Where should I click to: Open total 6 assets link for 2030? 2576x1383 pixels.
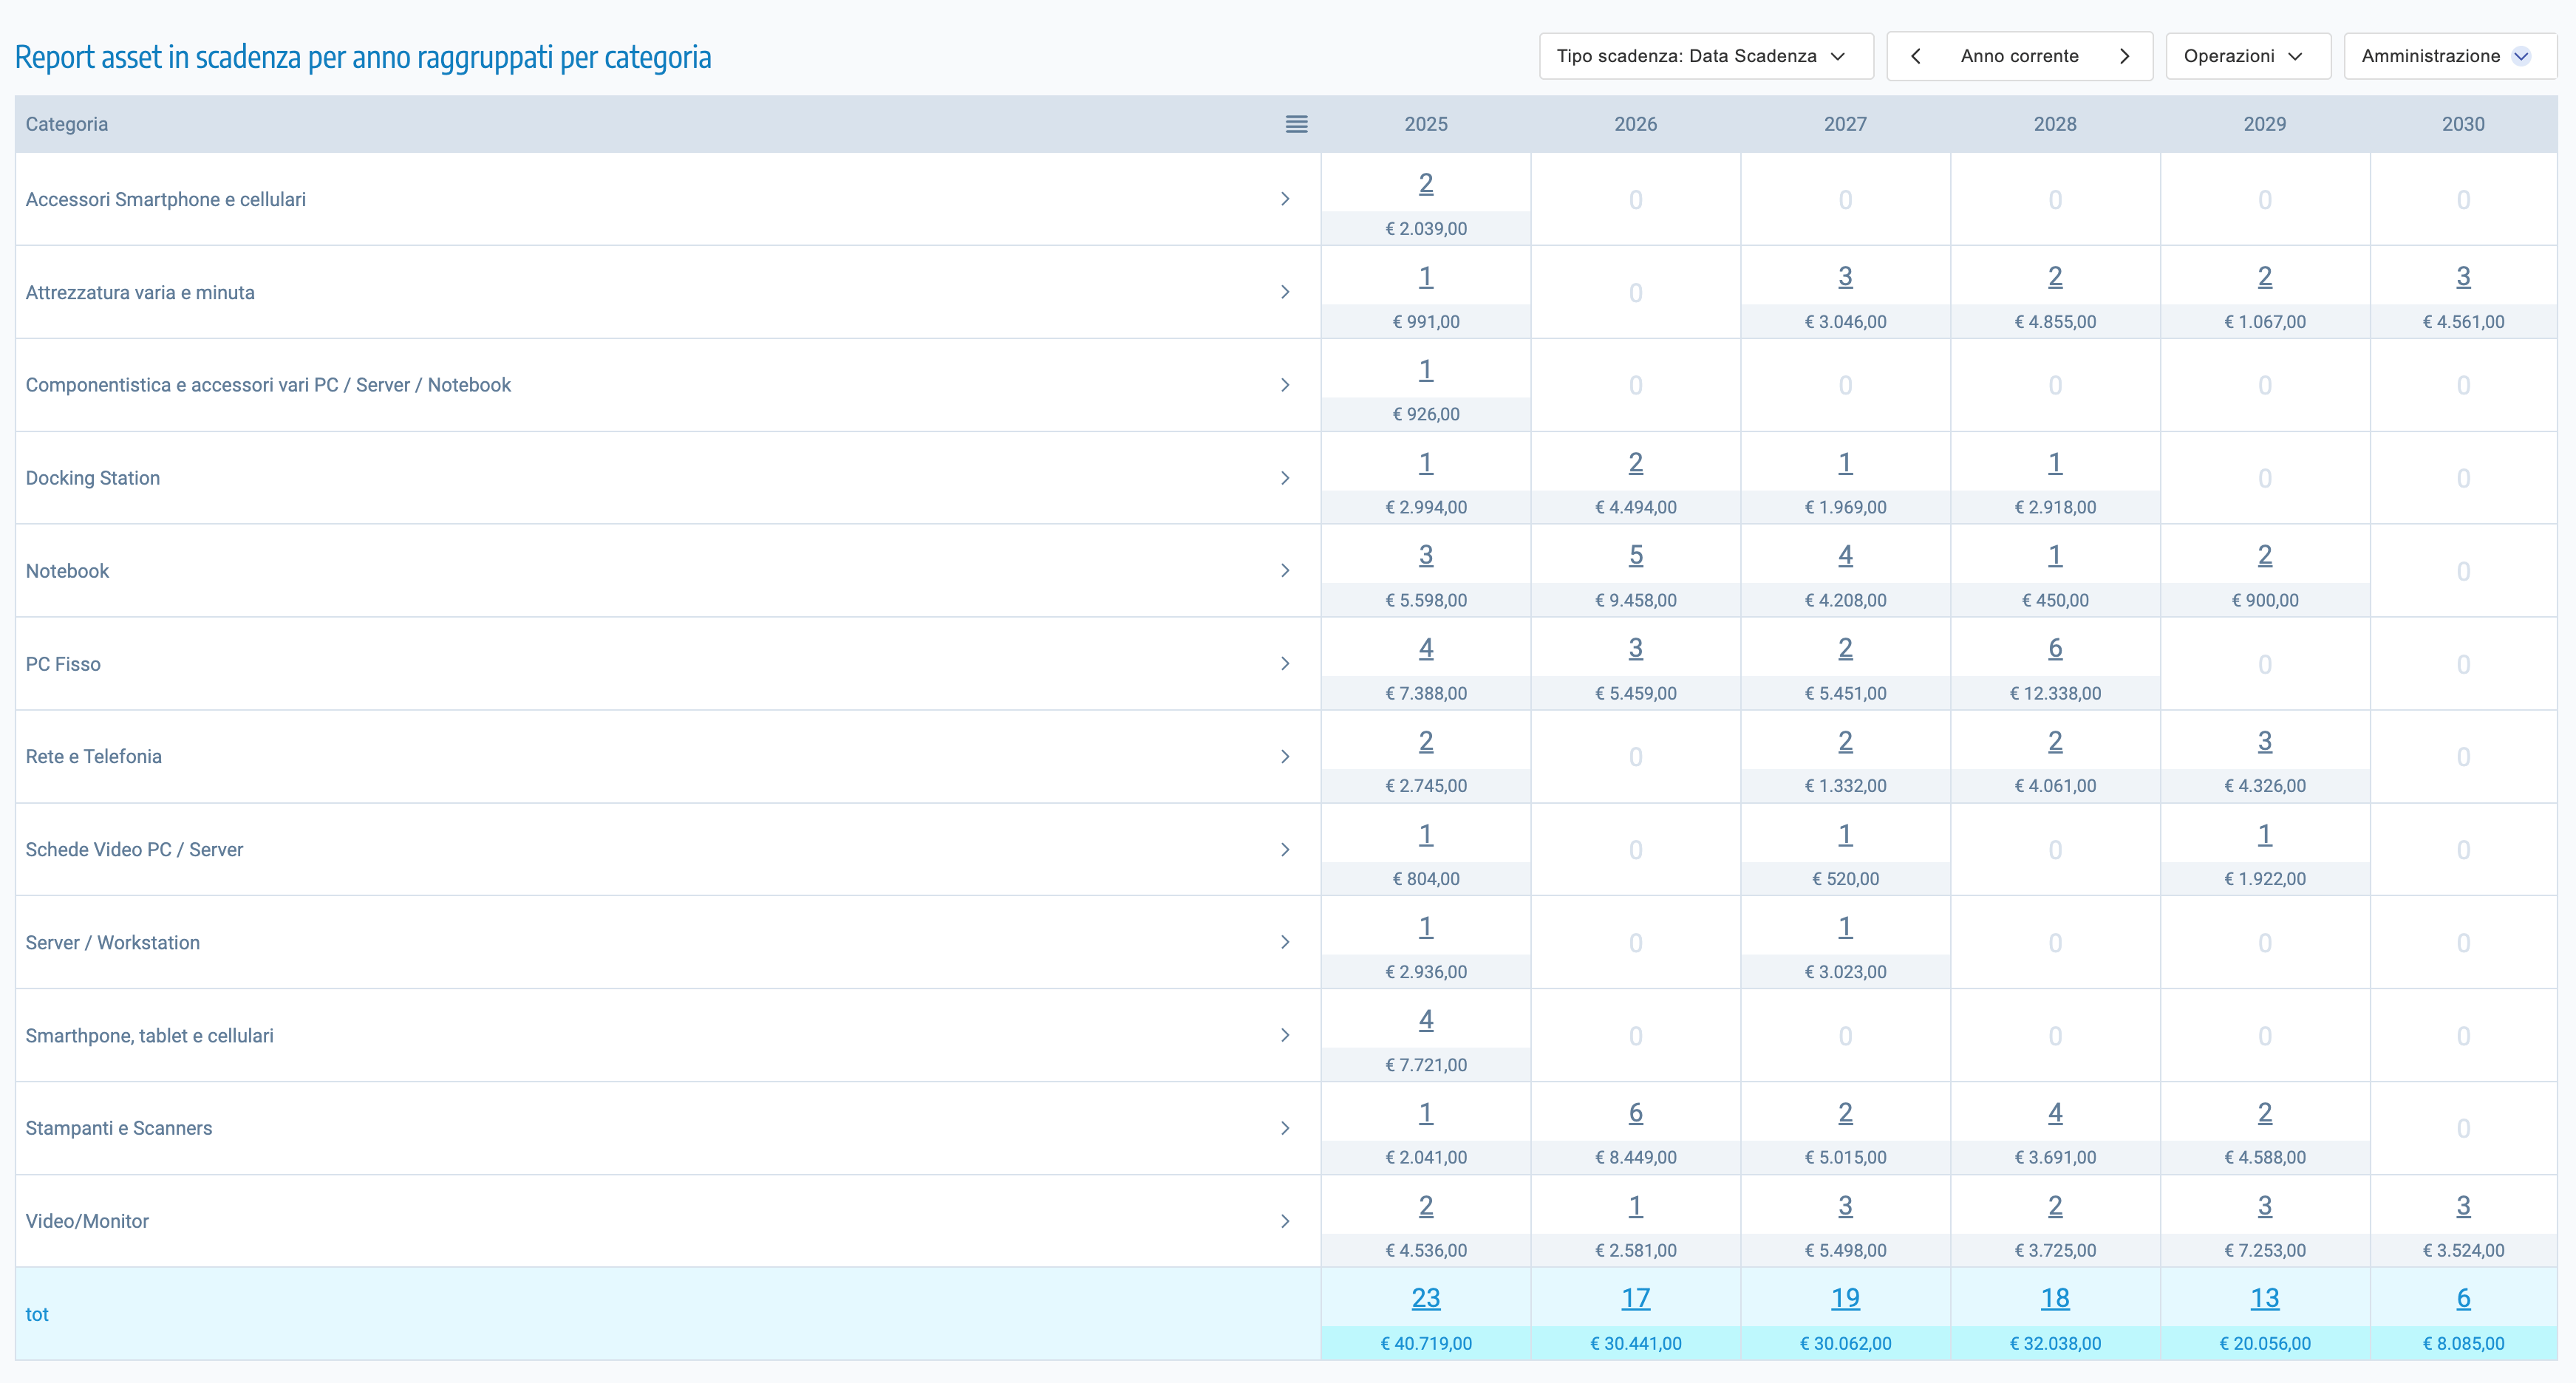click(2462, 1298)
